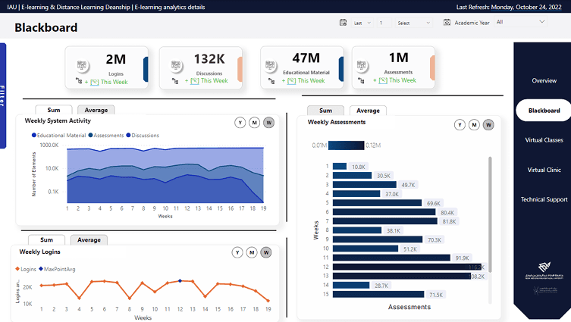
Task: Click the Assessments card monitor icon
Action: 361,64
